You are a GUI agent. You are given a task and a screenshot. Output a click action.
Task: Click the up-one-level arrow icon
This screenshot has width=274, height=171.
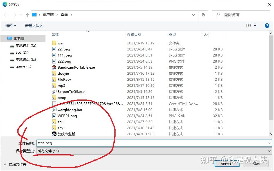coord(27,15)
